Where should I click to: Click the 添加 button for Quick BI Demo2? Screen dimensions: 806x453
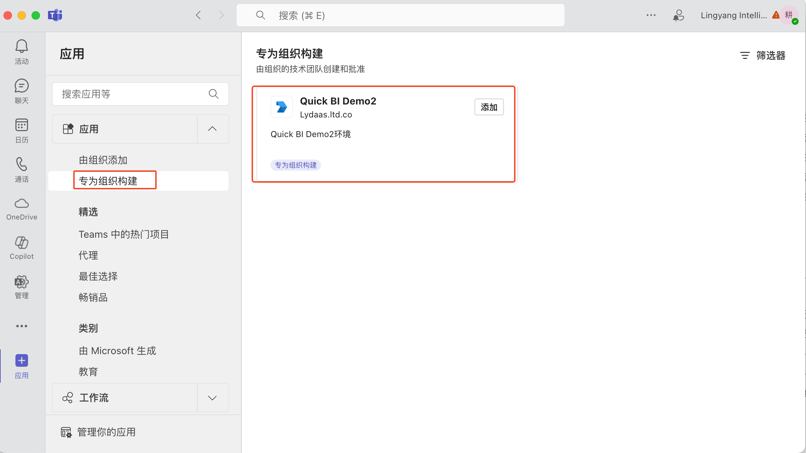coord(489,107)
